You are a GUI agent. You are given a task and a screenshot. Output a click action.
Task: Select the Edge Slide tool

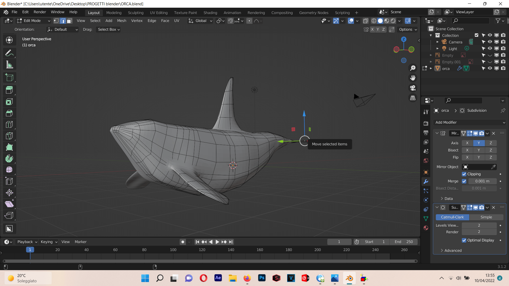(9, 181)
